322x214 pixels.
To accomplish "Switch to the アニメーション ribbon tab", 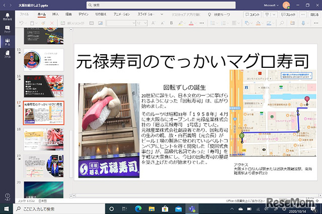I will coord(122,15).
